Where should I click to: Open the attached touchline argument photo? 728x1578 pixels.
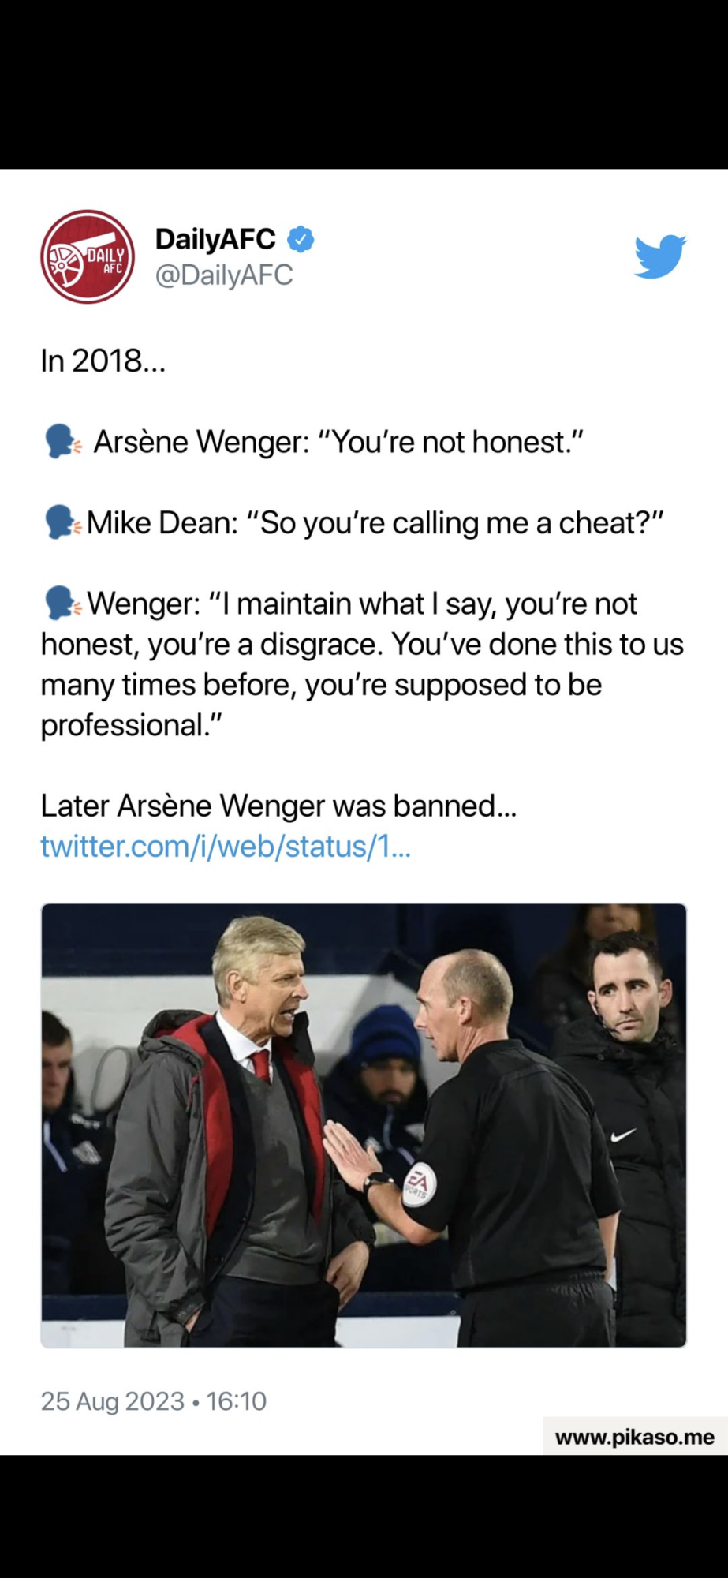coord(364,1125)
